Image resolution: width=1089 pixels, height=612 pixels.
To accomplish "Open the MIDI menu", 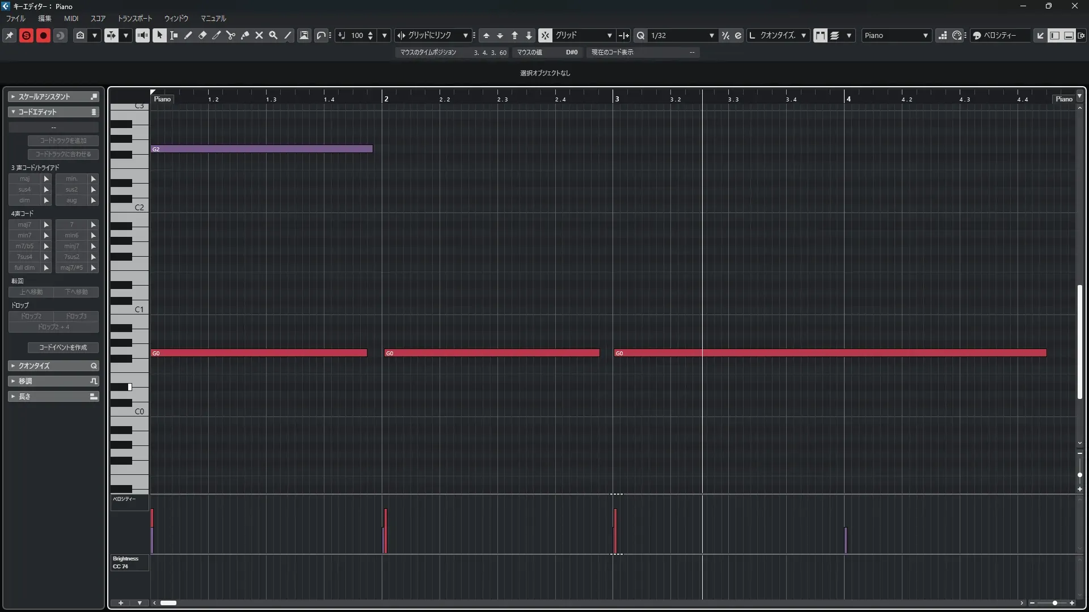I will (x=71, y=18).
